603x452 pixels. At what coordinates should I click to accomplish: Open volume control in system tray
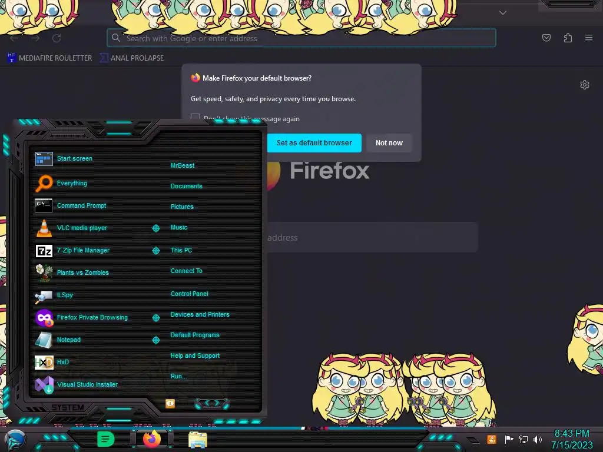(538, 439)
